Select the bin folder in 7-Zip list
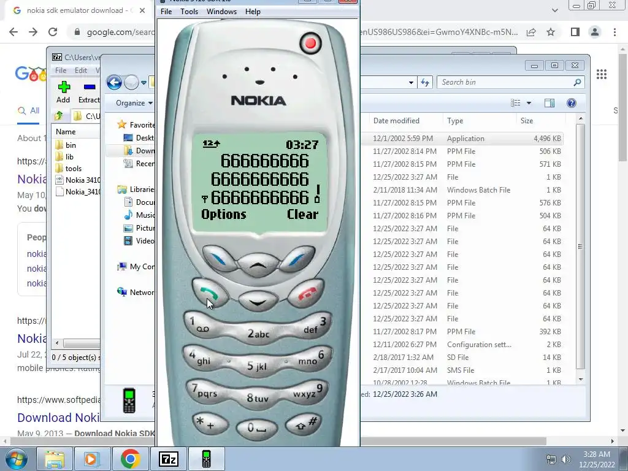 point(71,145)
